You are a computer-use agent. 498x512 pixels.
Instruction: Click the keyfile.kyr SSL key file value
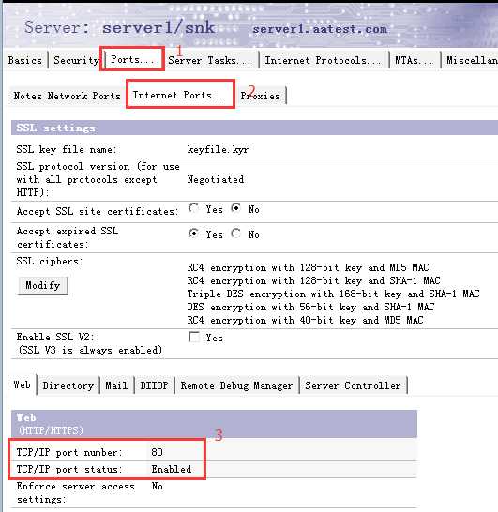tap(218, 149)
